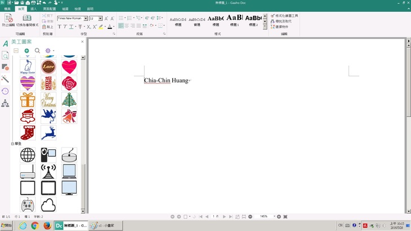
Task: Toggle superscript X formatting
Action: [x=95, y=26]
